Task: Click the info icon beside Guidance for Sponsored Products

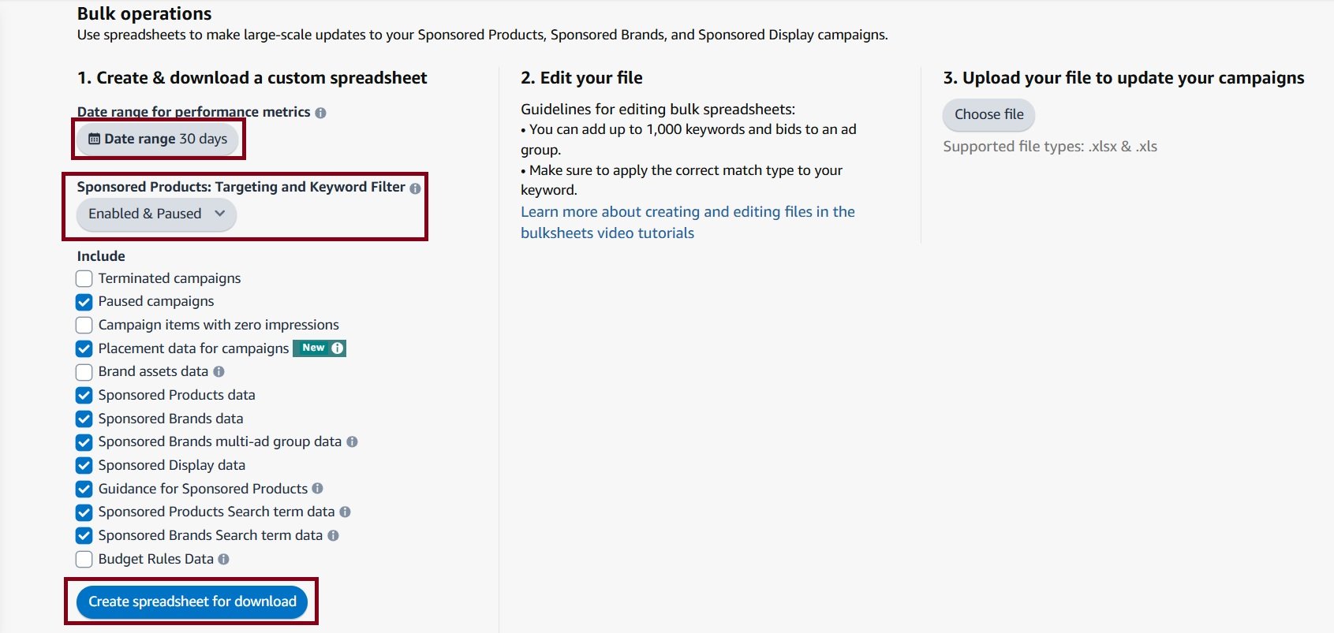Action: tap(317, 489)
